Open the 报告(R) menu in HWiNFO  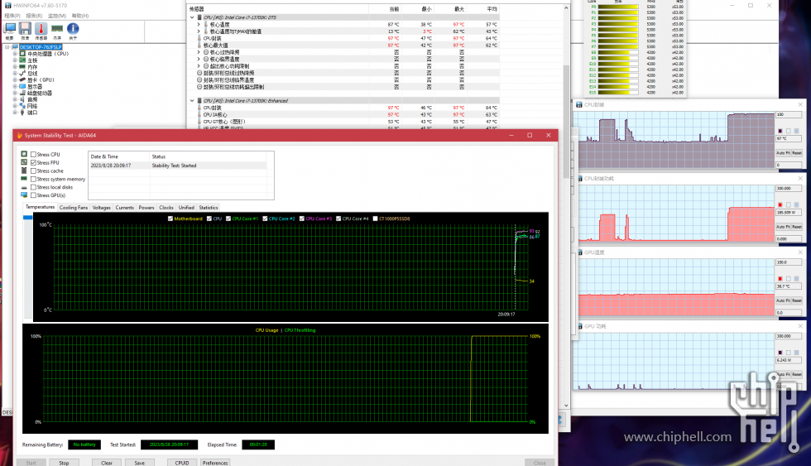coord(34,16)
